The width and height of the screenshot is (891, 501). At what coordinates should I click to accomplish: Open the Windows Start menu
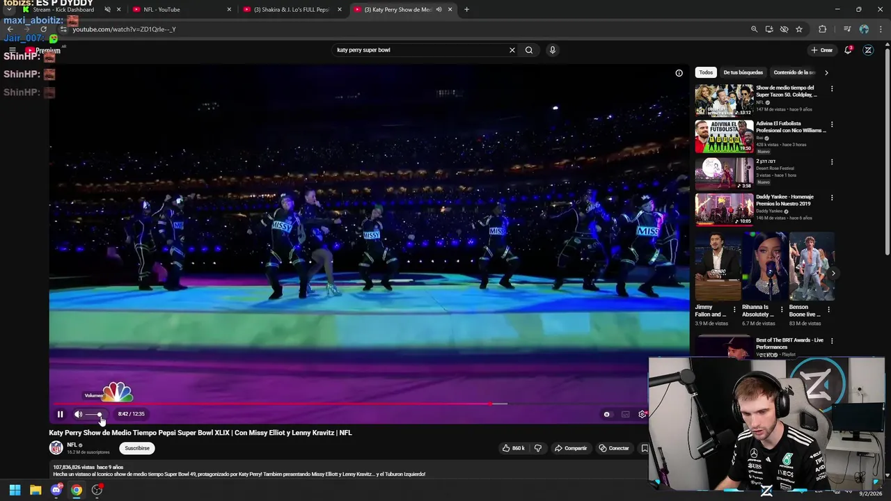[15, 490]
